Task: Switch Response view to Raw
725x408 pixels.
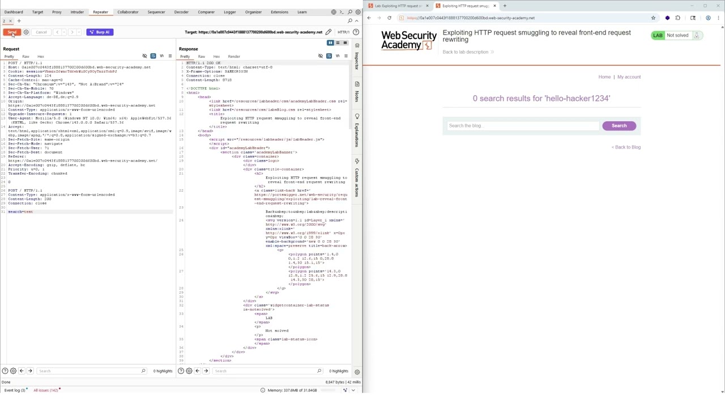Action: (202, 57)
